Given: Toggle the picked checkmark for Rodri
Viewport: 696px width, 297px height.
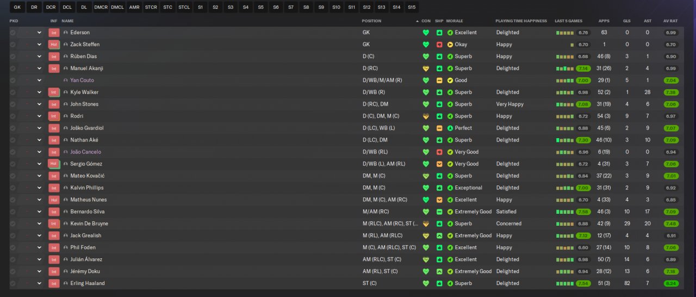Looking at the screenshot, I should coord(13,116).
